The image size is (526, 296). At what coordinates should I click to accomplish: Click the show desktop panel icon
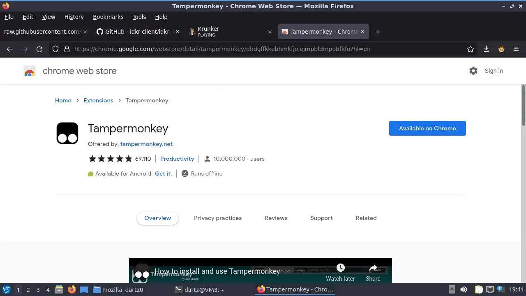84,289
